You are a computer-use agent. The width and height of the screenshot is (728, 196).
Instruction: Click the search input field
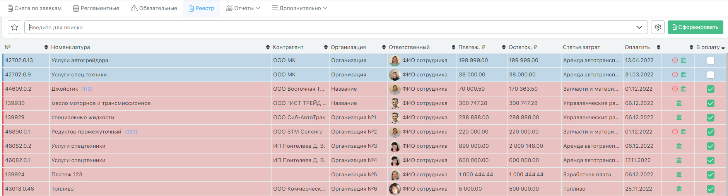point(329,27)
